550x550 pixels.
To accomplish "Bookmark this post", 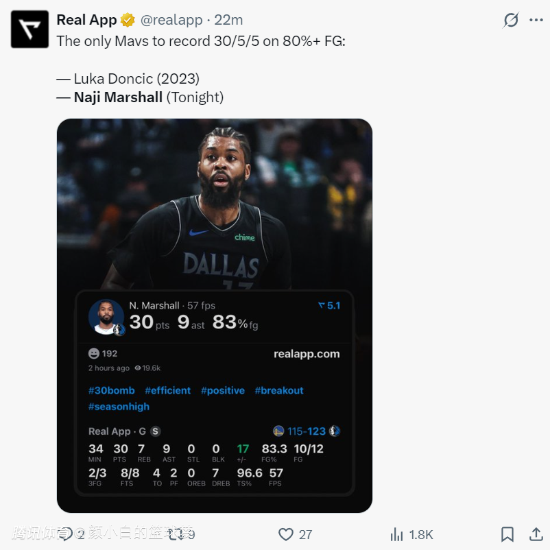I will [x=507, y=534].
